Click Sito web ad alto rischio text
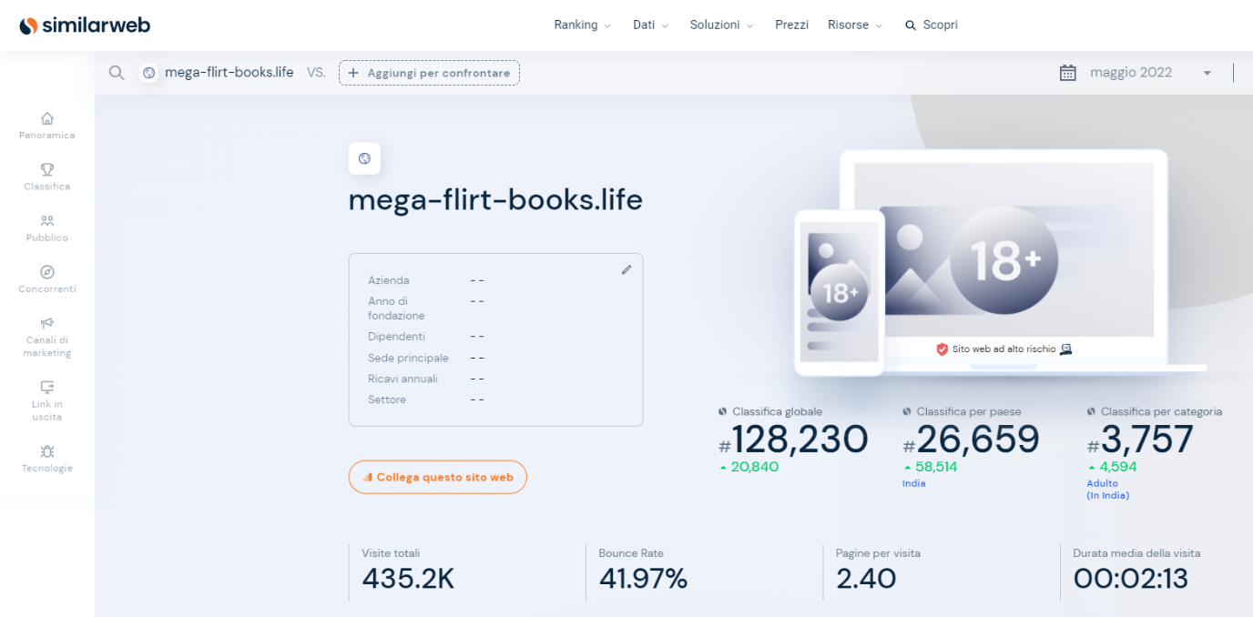 pos(1003,349)
